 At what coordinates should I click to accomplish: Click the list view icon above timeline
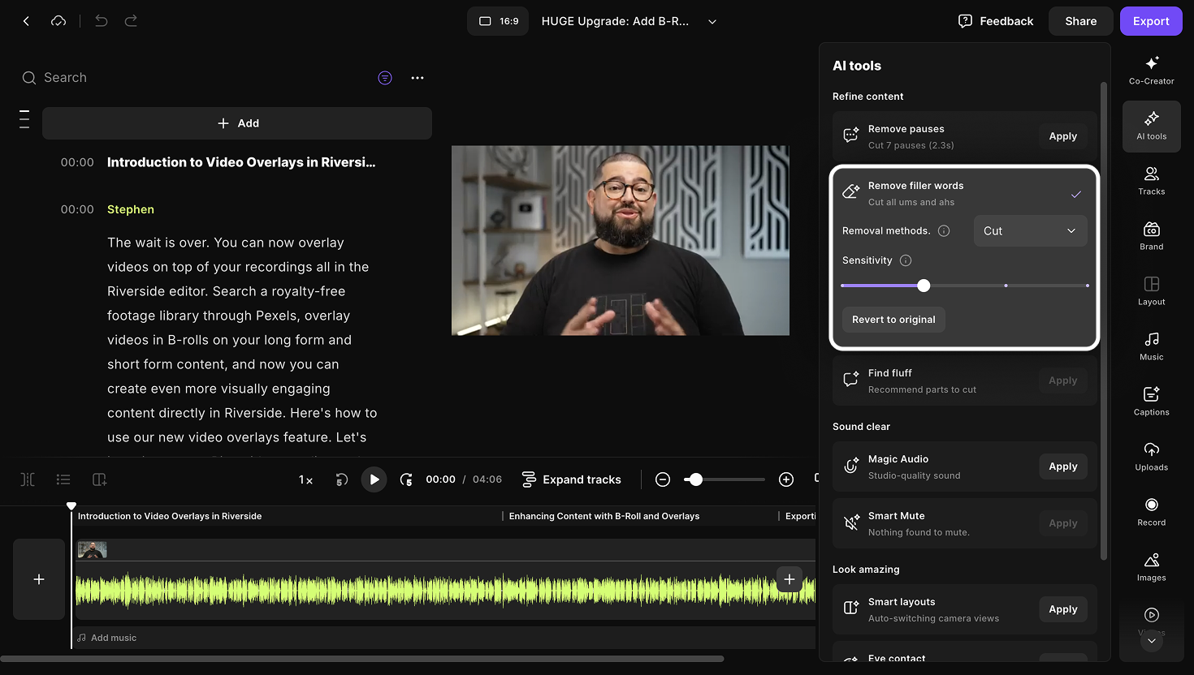(x=63, y=479)
